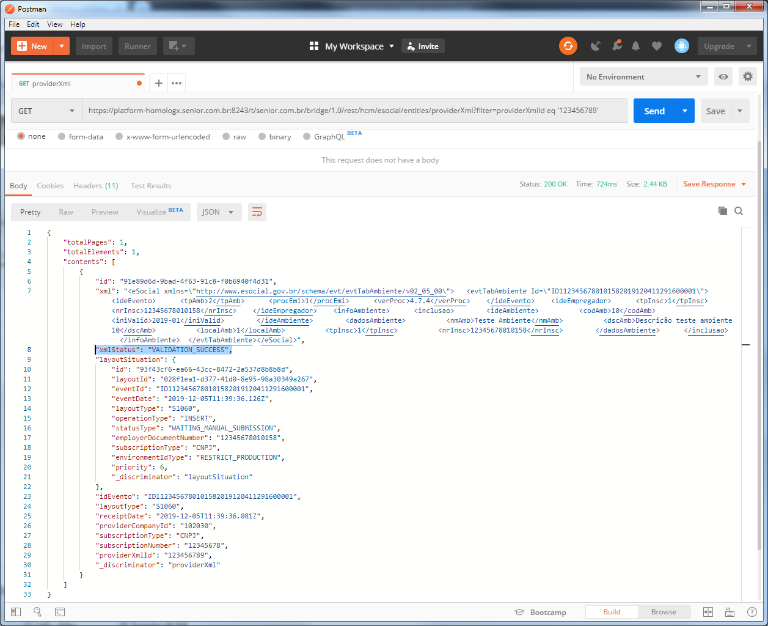
Task: Open the Postman console icon
Action: (x=60, y=612)
